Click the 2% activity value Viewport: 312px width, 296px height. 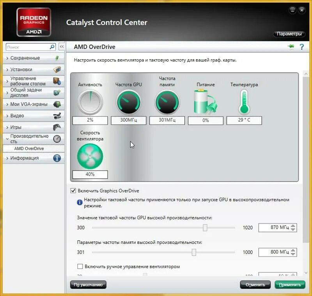tap(90, 120)
